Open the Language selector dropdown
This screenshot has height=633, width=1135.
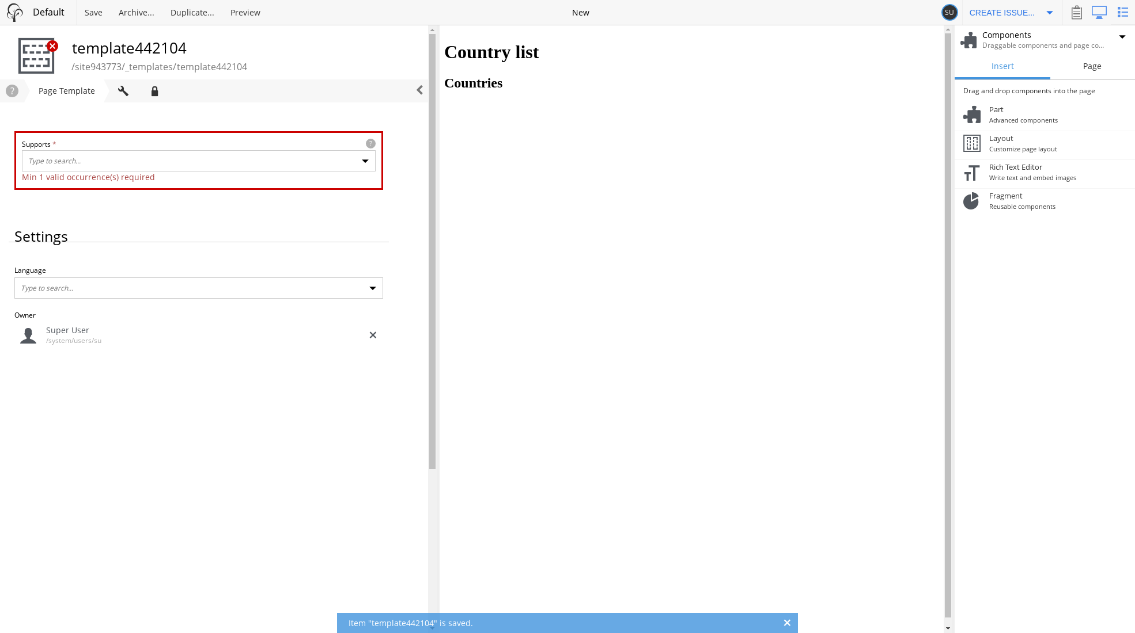[373, 288]
